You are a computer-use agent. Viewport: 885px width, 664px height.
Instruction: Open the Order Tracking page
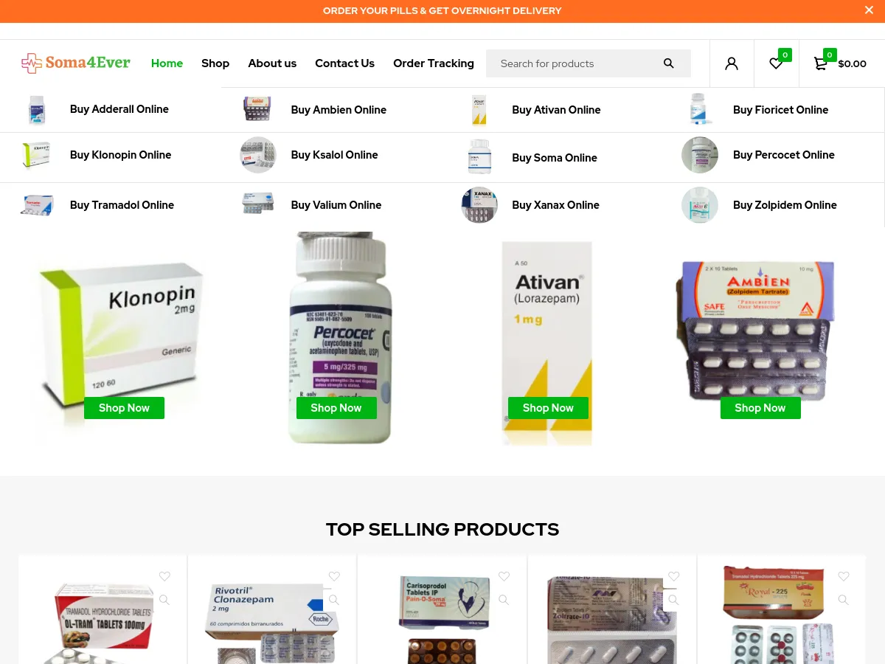[434, 63]
